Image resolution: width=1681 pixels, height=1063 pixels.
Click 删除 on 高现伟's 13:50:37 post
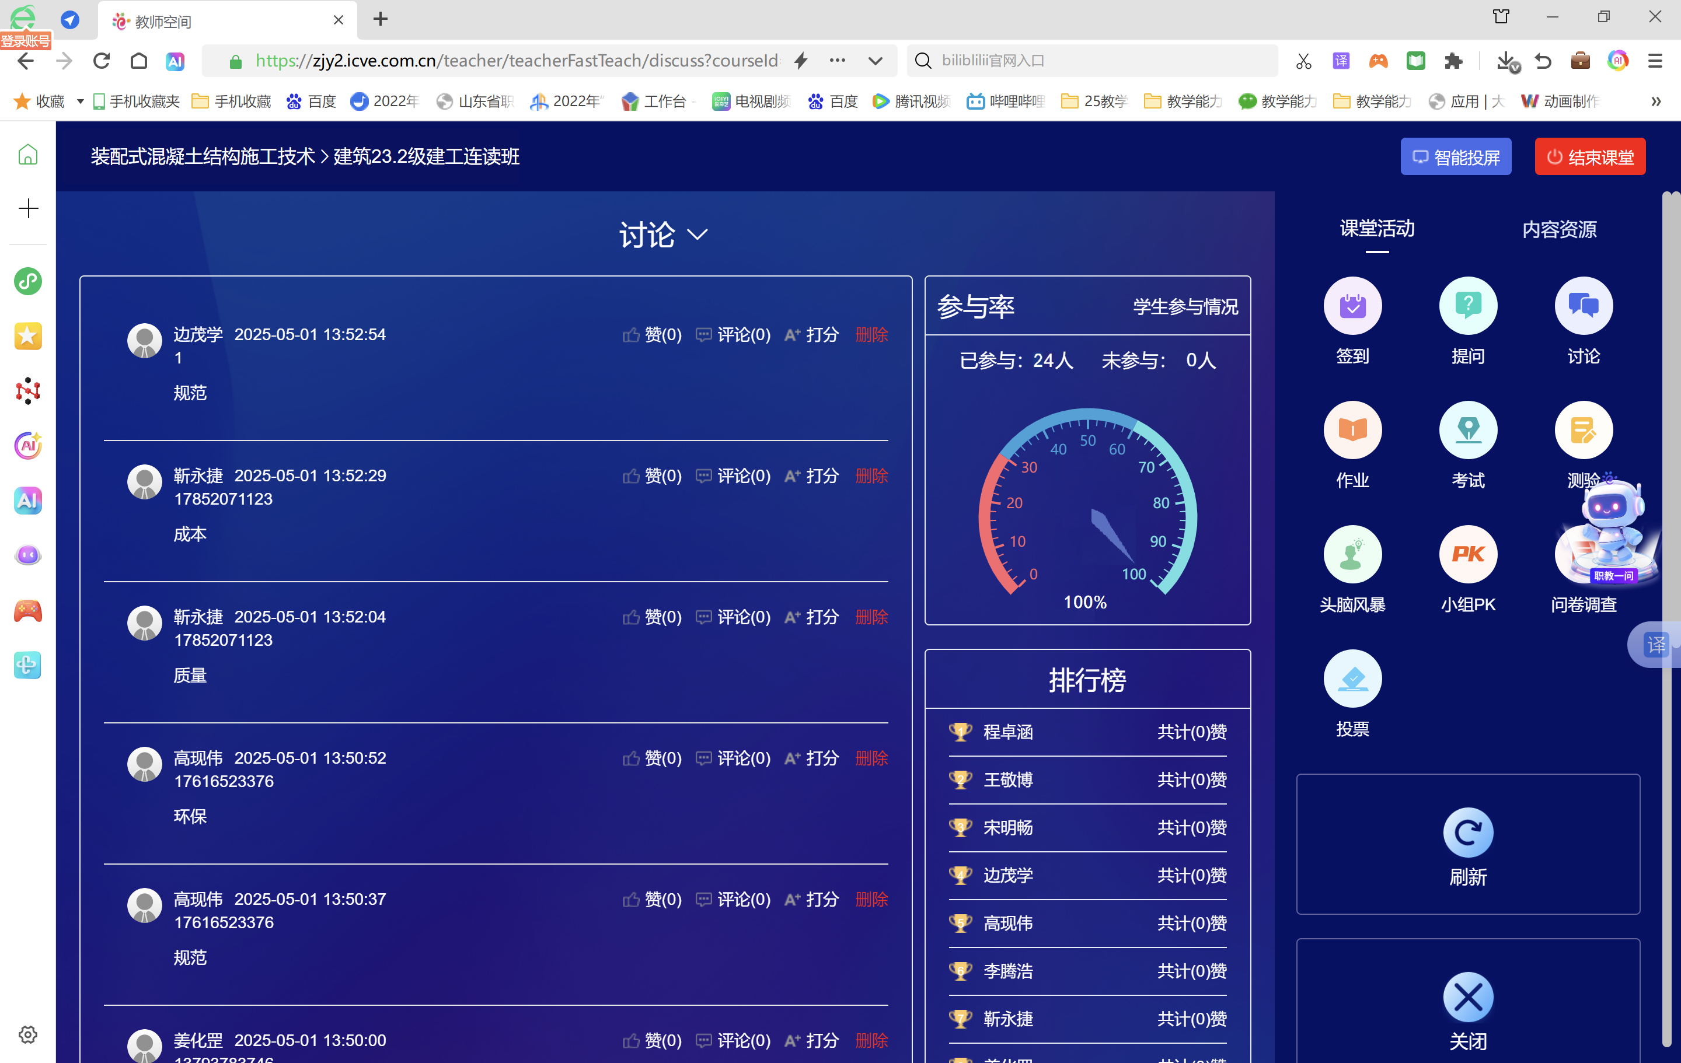(871, 899)
